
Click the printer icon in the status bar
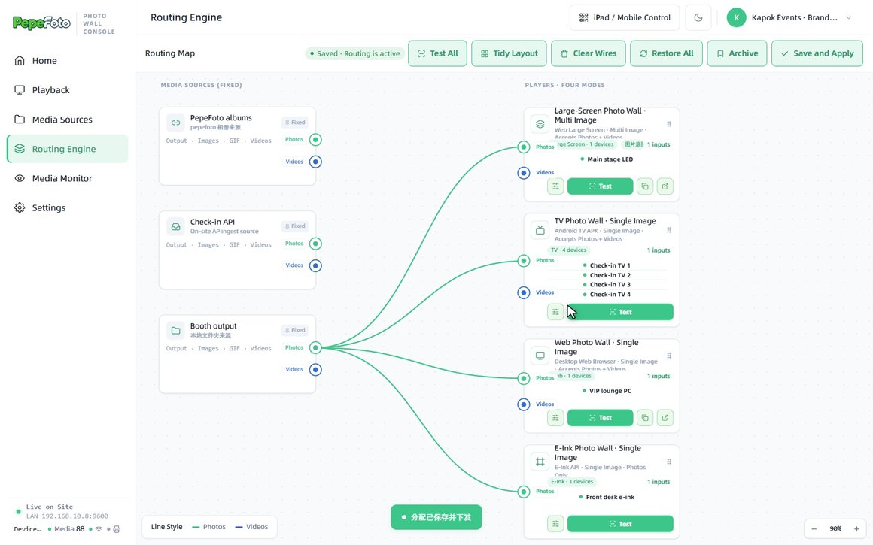click(117, 529)
